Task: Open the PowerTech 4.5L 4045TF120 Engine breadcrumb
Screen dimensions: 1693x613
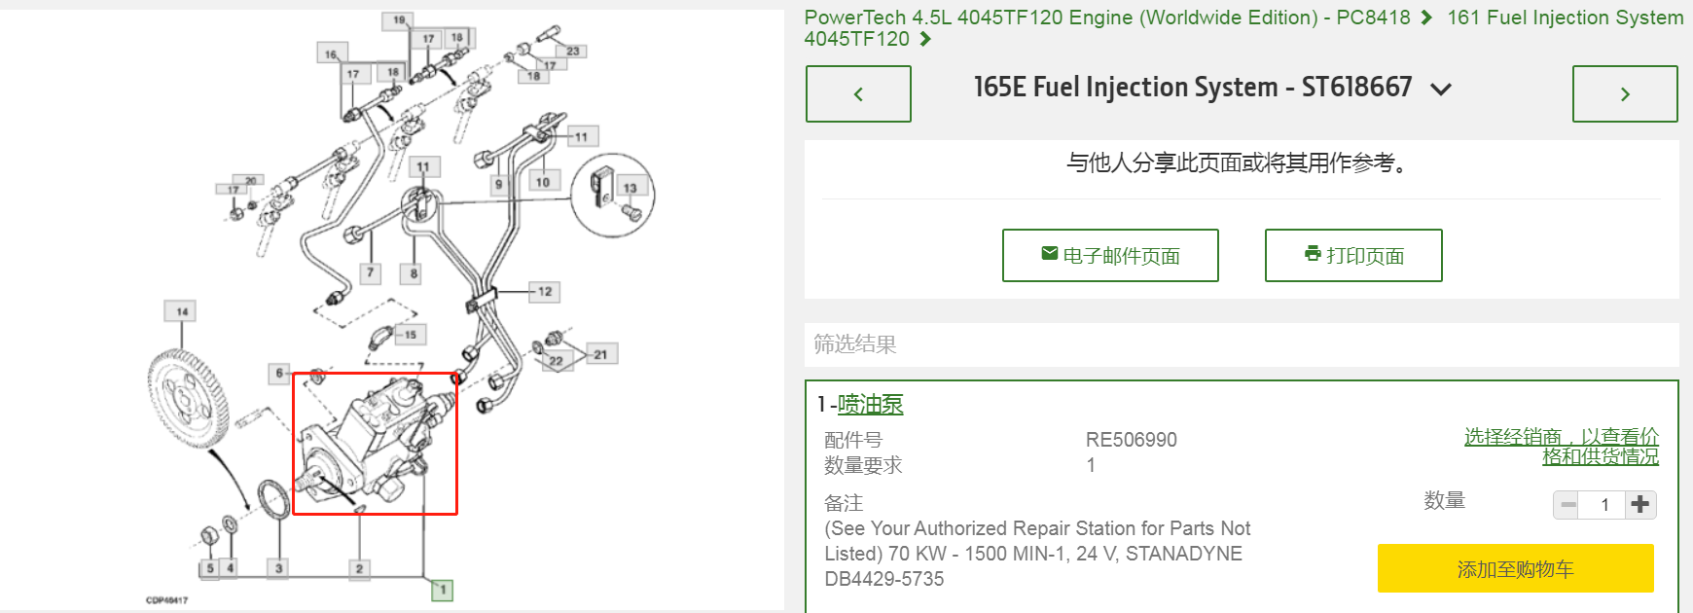Action: 1107,18
